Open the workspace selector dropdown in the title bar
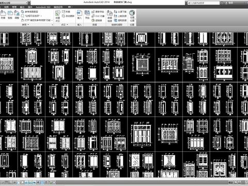This screenshot has width=248, height=186. point(14,3)
